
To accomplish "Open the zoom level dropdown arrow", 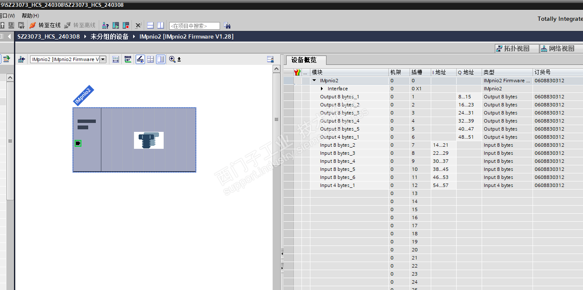I will (179, 59).
